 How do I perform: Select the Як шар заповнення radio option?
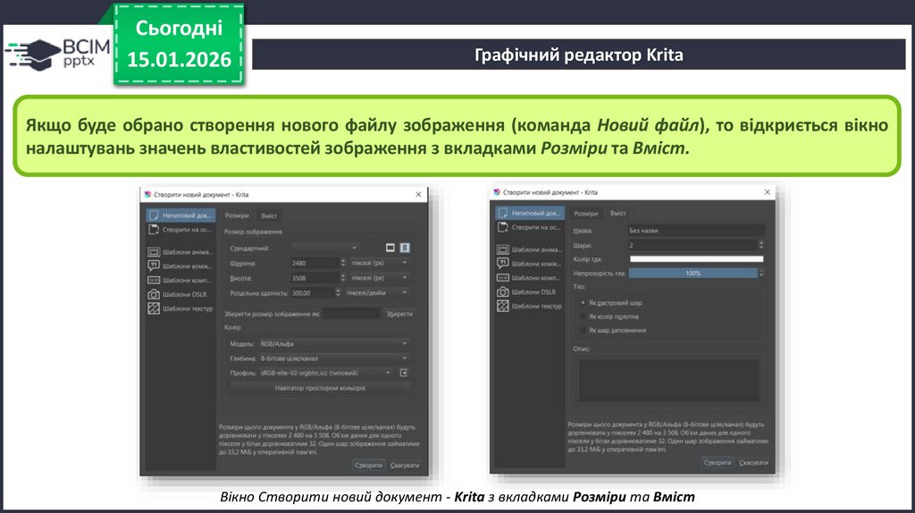pos(613,331)
